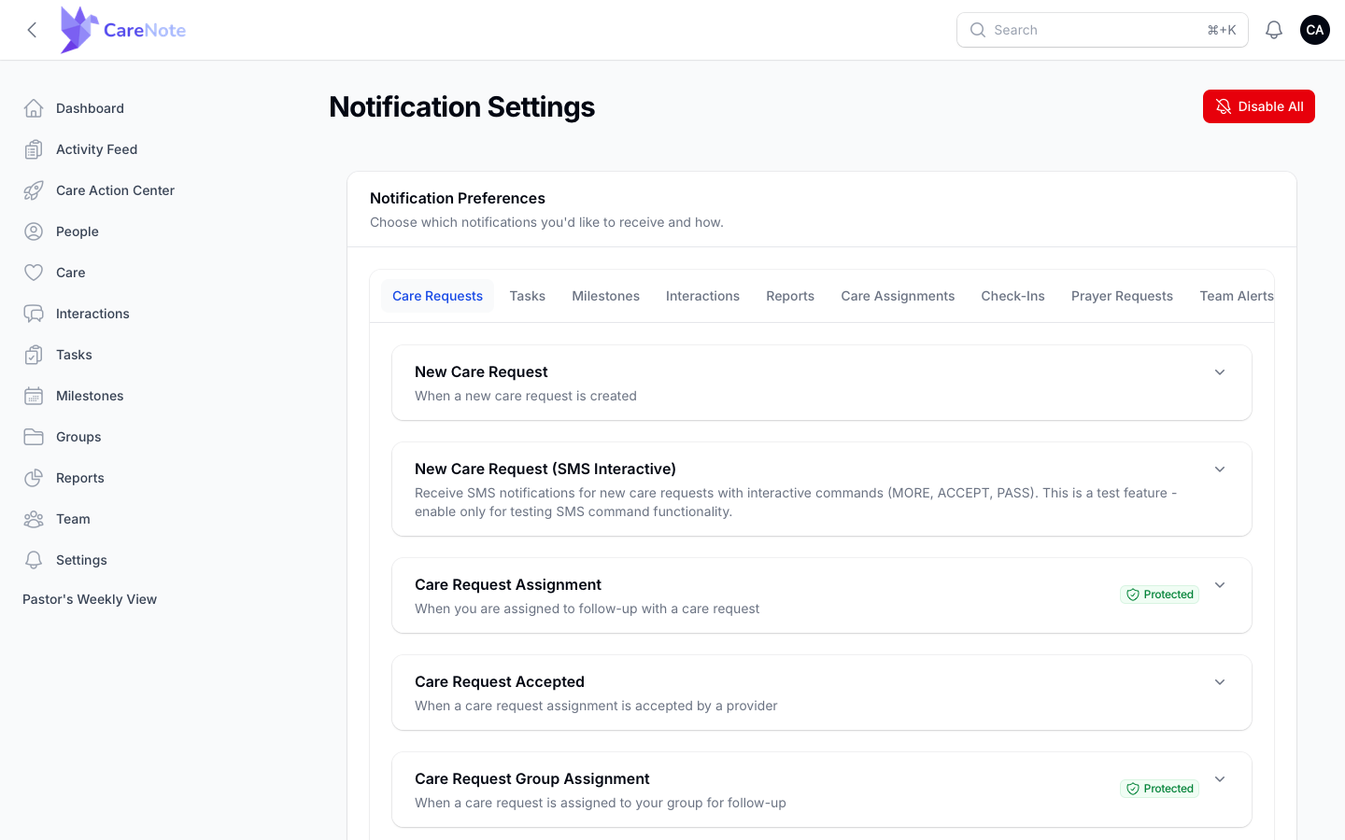Viewport: 1345px width, 840px height.
Task: Click the CareNote bird logo
Action: tap(79, 30)
